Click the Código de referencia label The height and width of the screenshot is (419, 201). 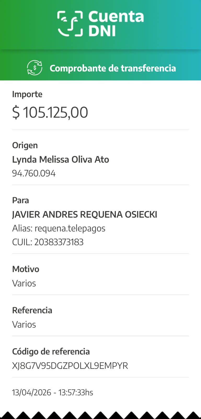(x=51, y=351)
